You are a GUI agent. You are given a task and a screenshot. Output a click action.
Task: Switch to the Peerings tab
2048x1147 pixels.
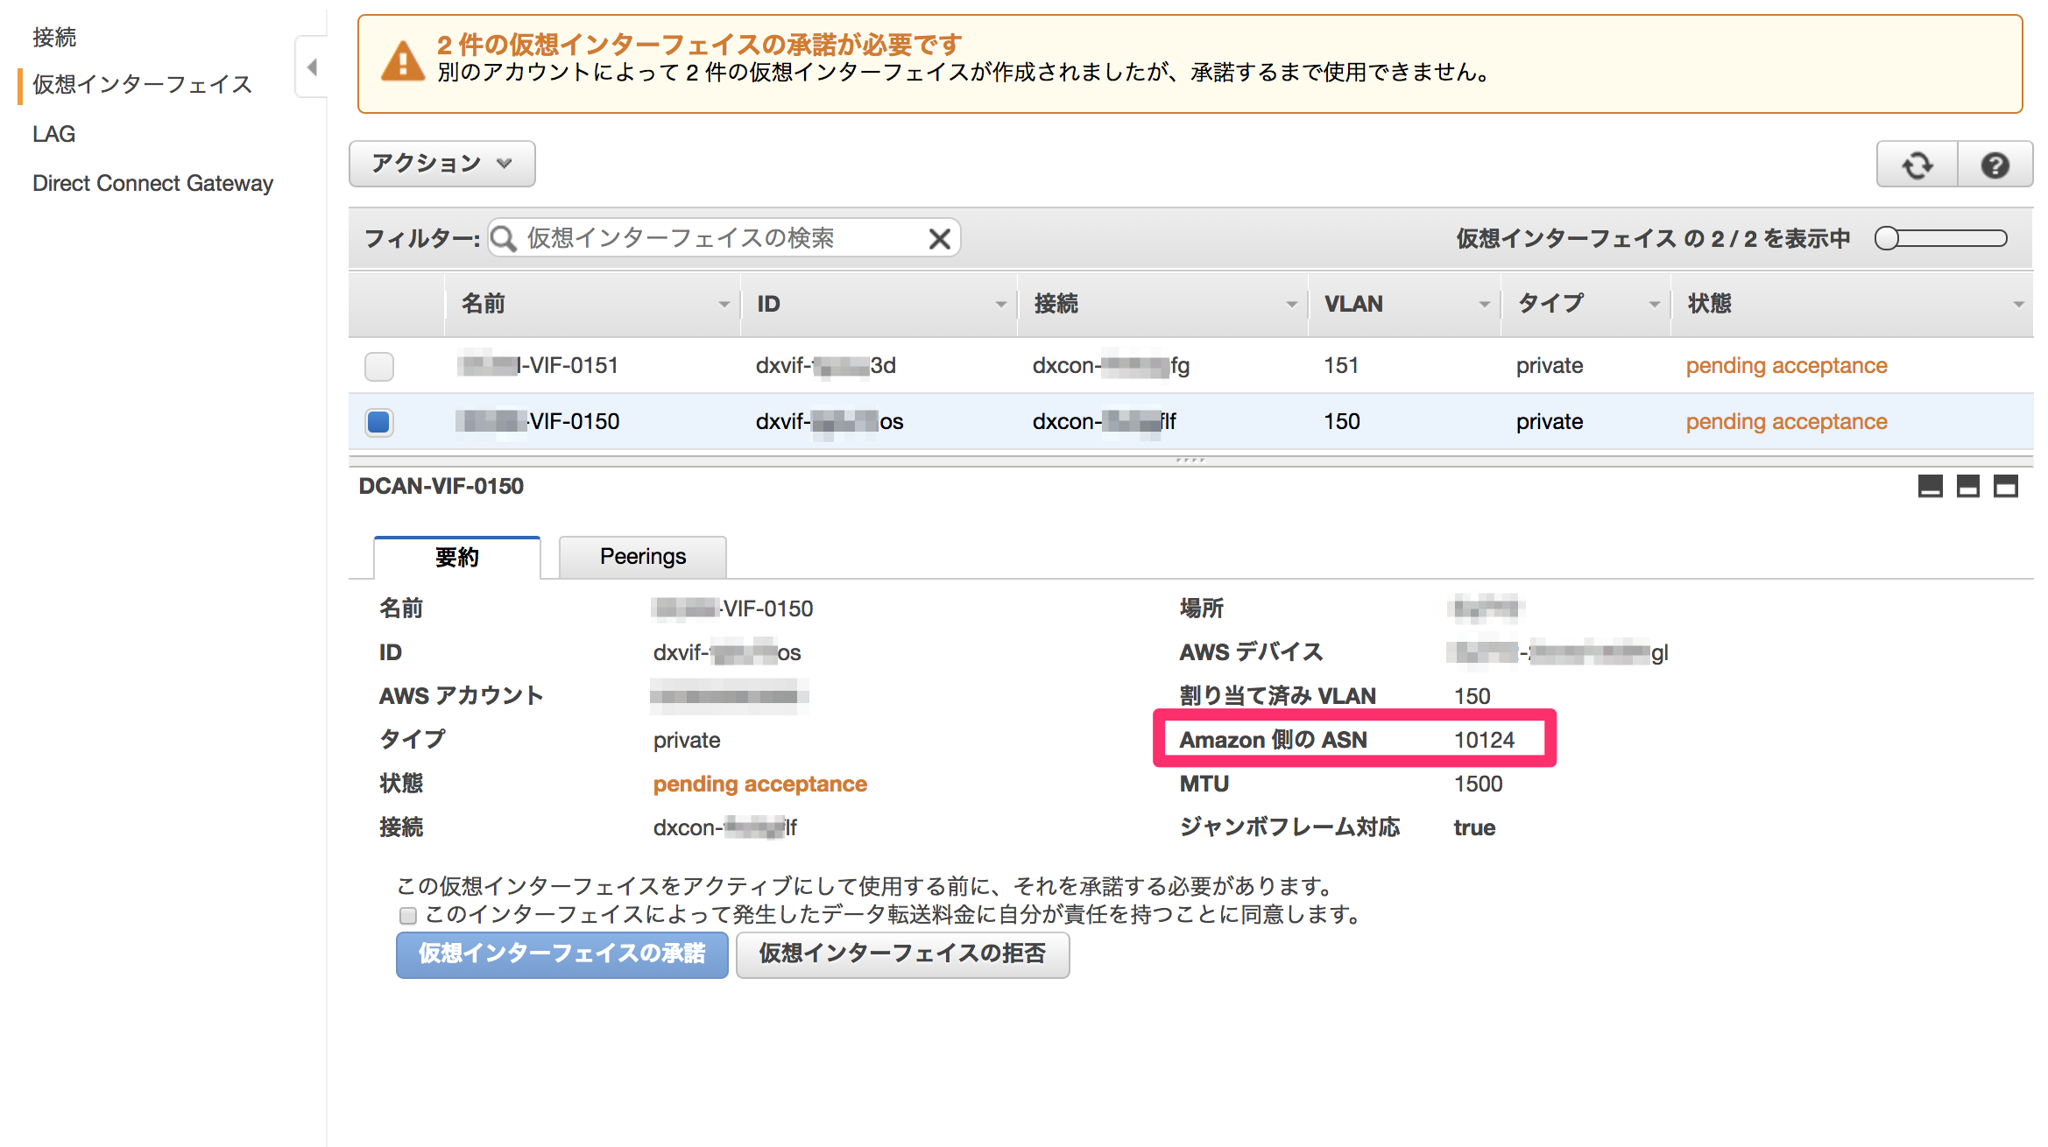tap(643, 557)
